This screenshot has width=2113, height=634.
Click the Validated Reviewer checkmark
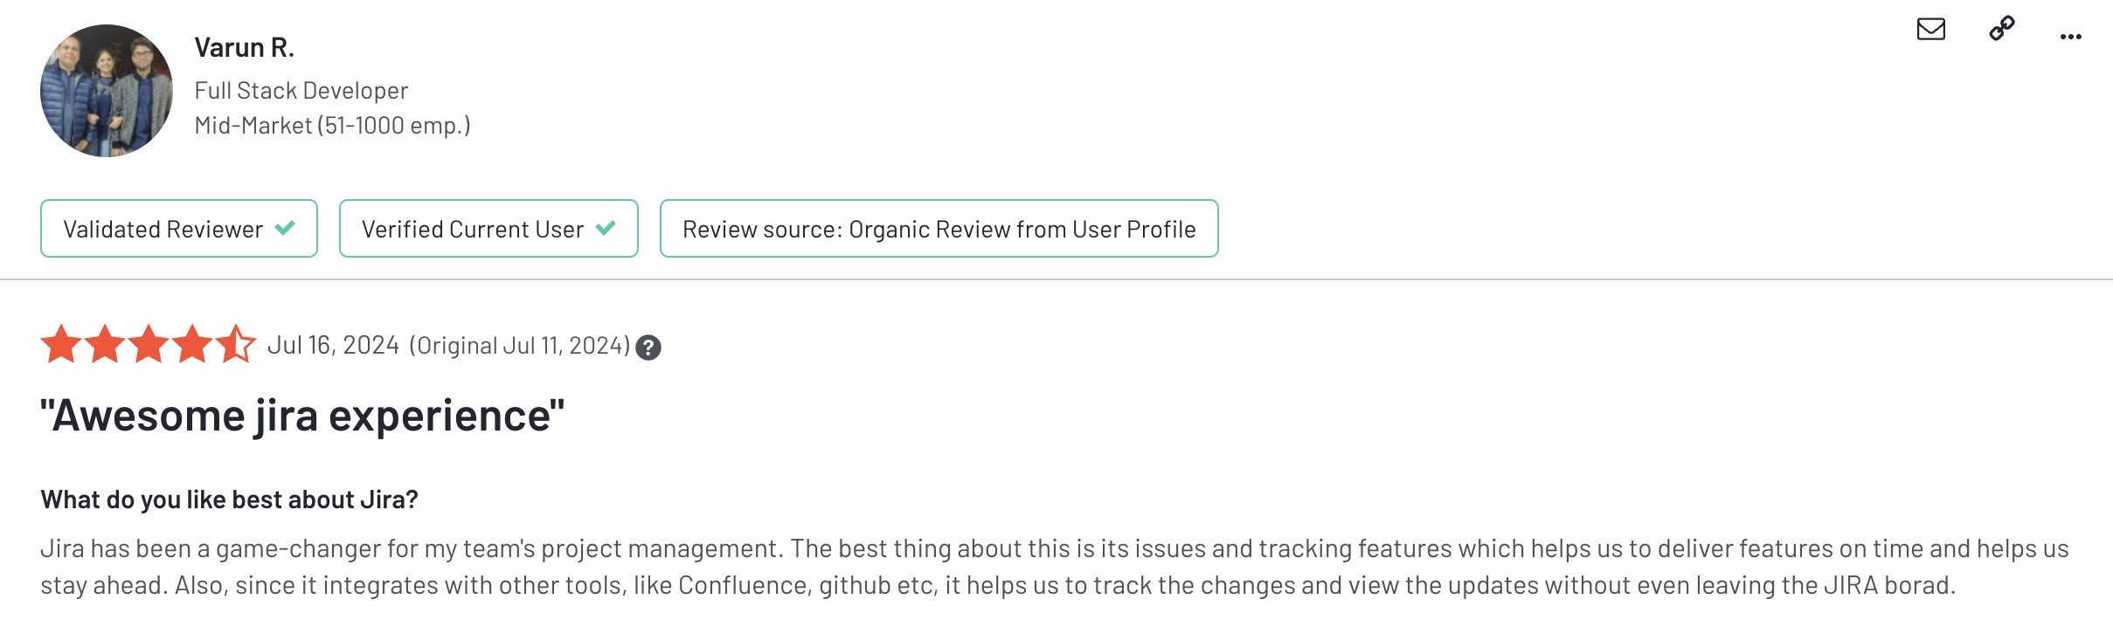285,229
